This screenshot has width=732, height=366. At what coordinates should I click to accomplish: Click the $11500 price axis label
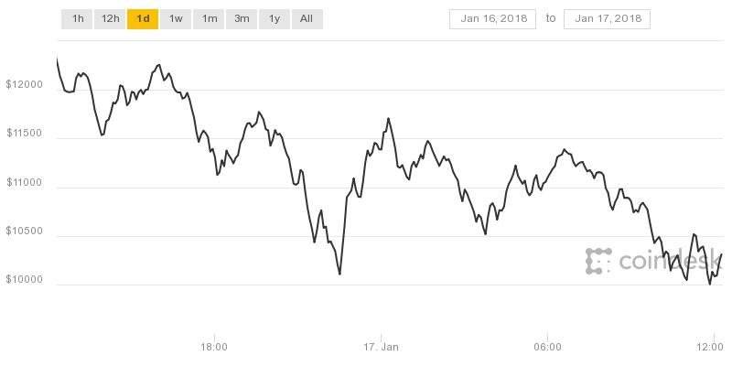(24, 134)
